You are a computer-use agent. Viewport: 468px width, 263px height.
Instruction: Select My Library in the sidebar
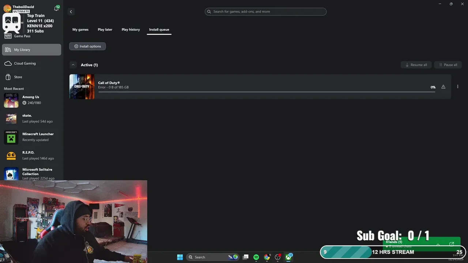pyautogui.click(x=31, y=50)
